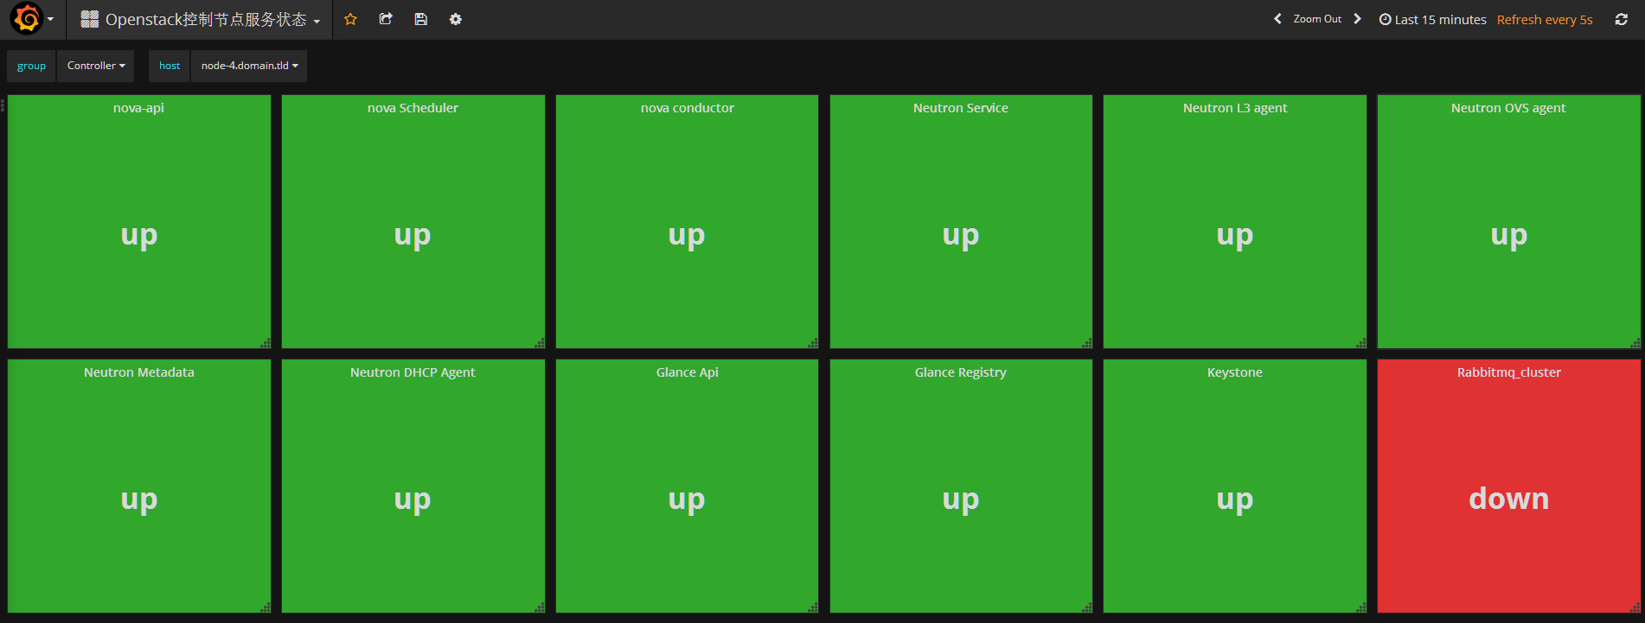Click the red down status panel
Viewport: 1645px width, 623px height.
coord(1508,499)
